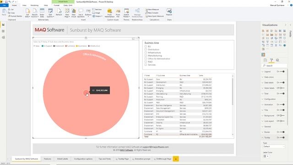293x165 pixels.
Task: Check Office & Administrative checkbox
Action: pyautogui.click(x=146, y=59)
